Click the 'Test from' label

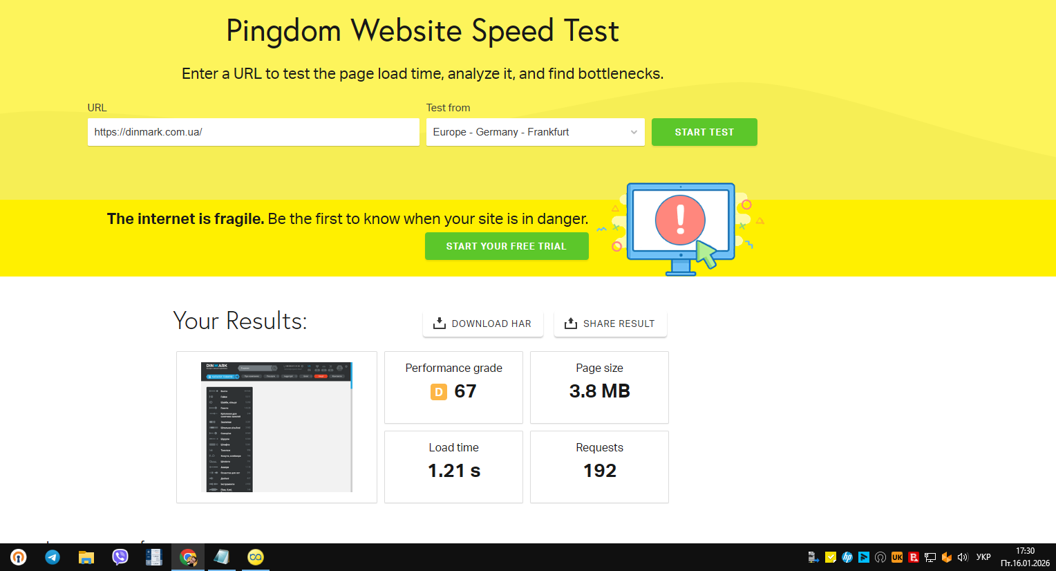(448, 108)
